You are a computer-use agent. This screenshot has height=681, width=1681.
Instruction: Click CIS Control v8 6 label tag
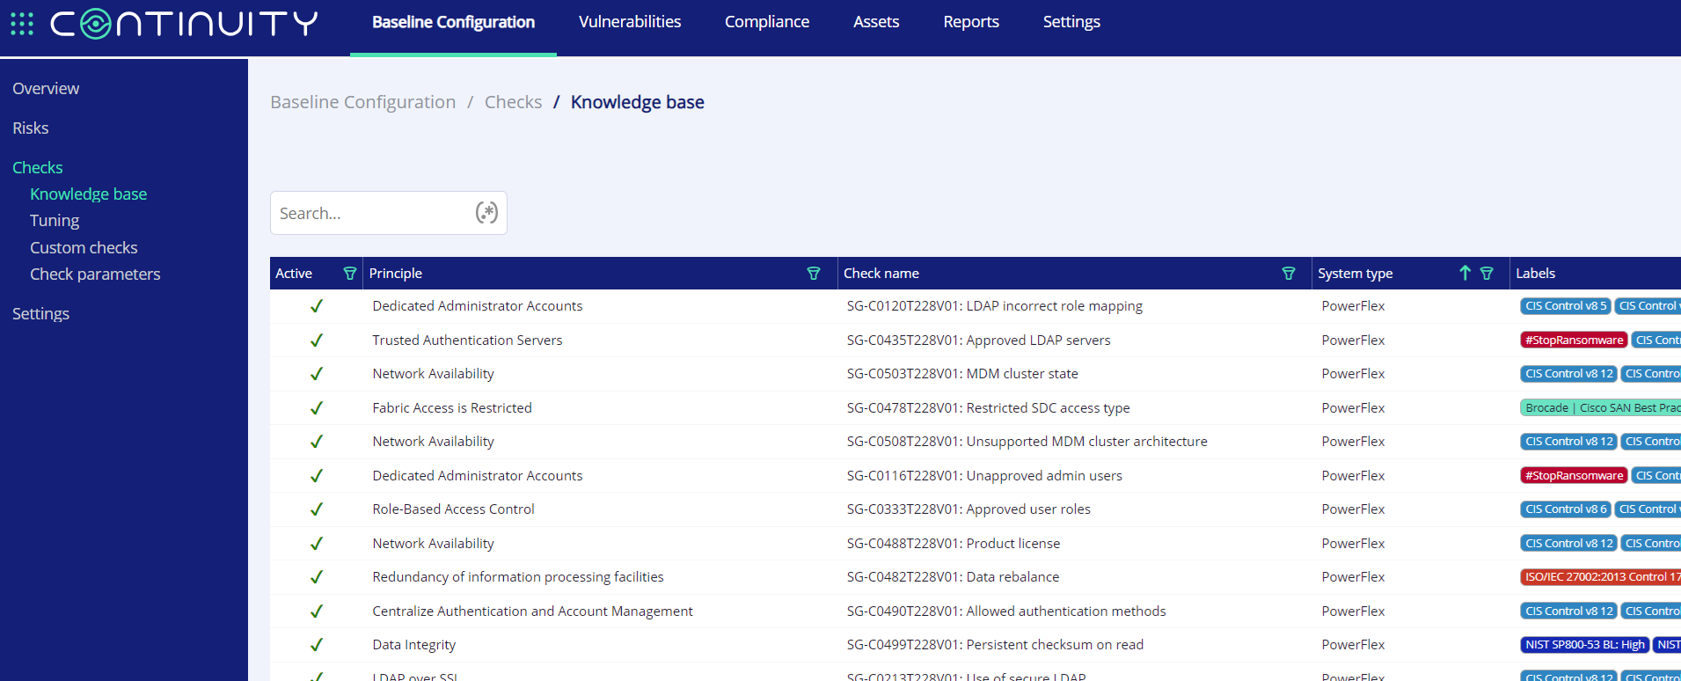1566,509
